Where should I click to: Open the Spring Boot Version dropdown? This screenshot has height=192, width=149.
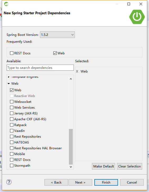coord(57,35)
